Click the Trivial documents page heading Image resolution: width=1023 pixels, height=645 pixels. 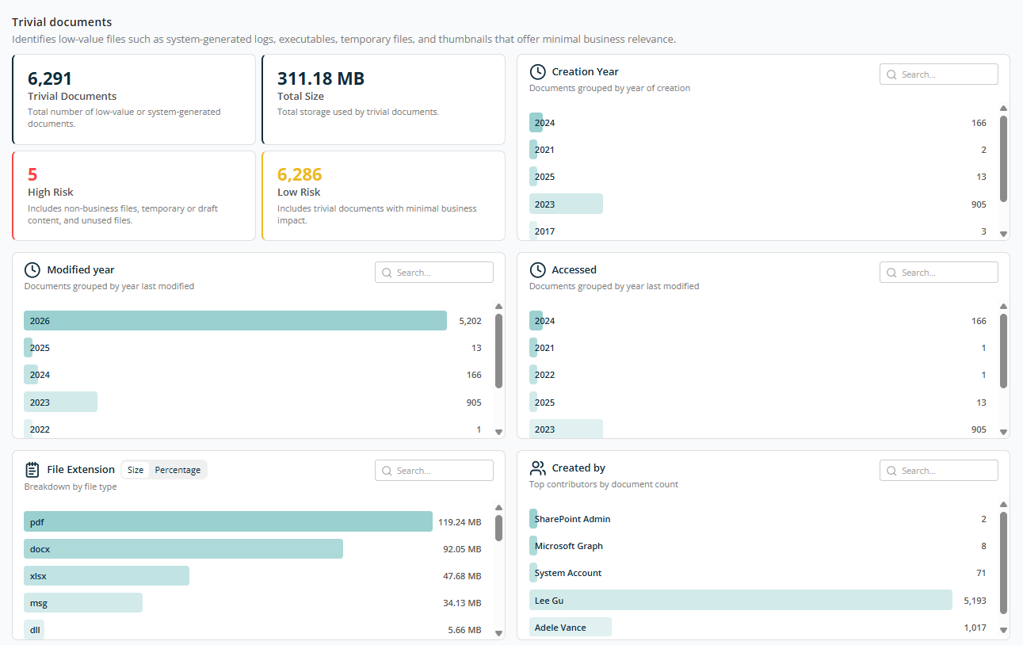tap(62, 22)
